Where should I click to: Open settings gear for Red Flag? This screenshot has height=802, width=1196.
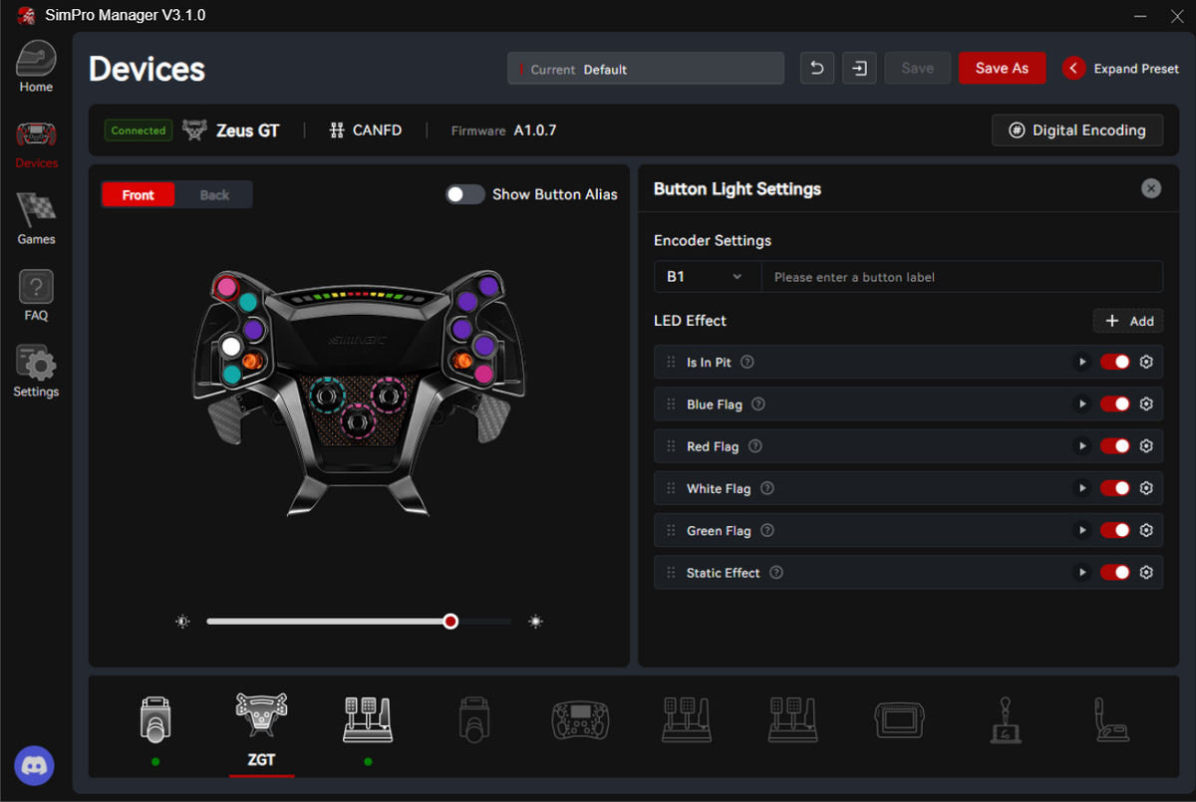click(1146, 446)
